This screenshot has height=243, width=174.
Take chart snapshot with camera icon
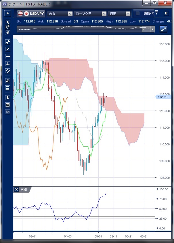point(8,112)
